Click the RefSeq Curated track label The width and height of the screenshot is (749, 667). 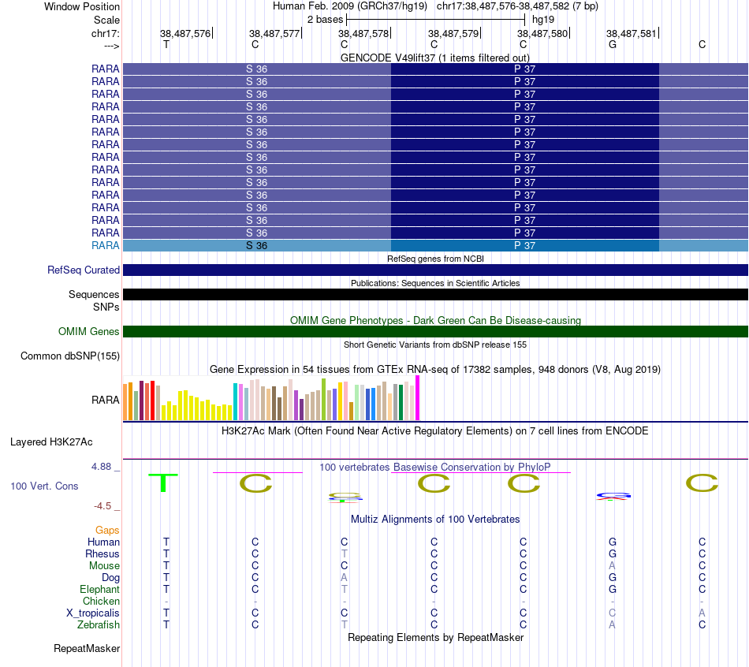[x=83, y=270]
